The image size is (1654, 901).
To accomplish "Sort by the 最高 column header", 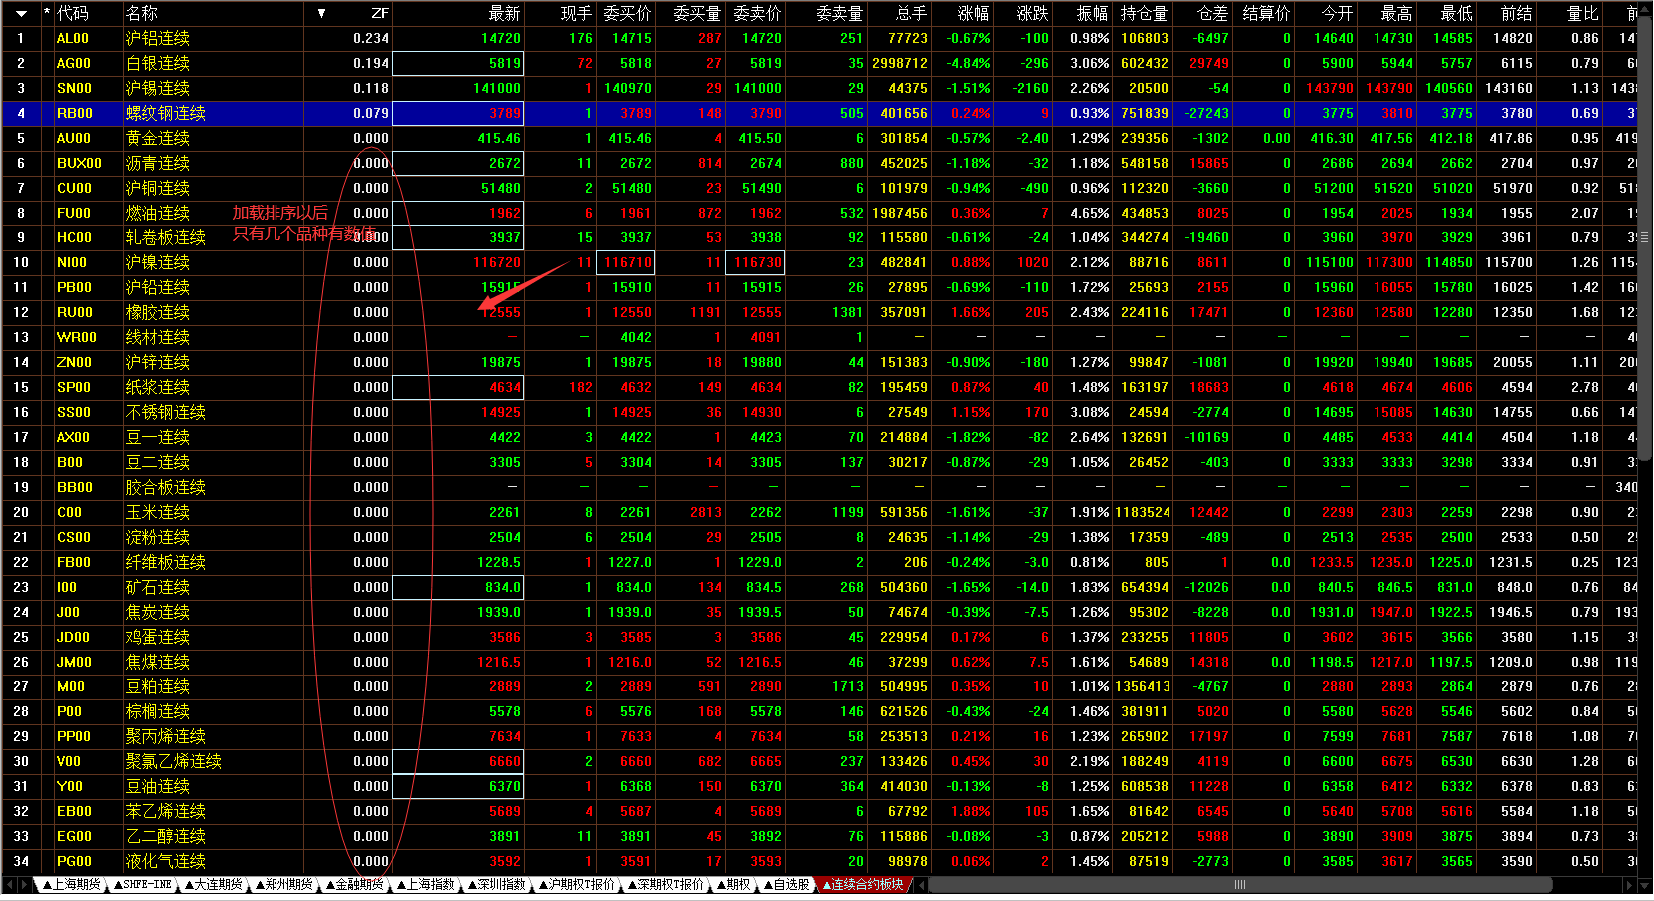I will pos(1396,13).
